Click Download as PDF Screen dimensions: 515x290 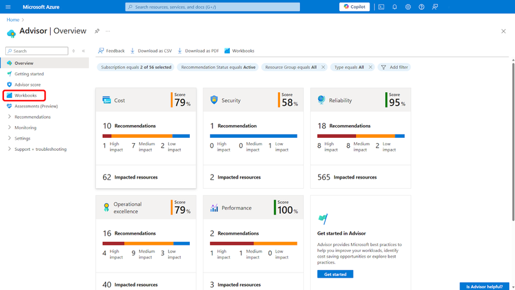(198, 51)
